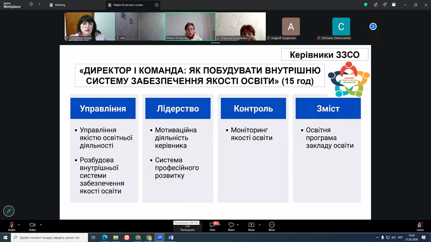This screenshot has width=431, height=242.
Task: Expand the Share options arrow
Action: click(260, 225)
